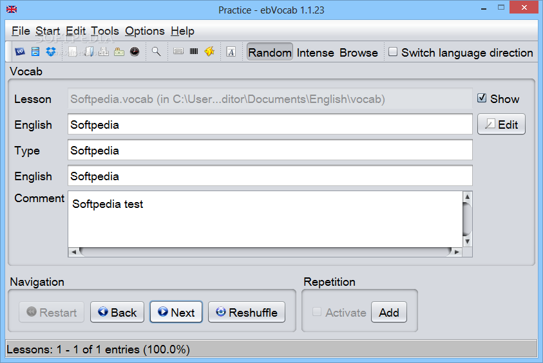Focus the Type input field
The image size is (543, 363).
(x=270, y=150)
